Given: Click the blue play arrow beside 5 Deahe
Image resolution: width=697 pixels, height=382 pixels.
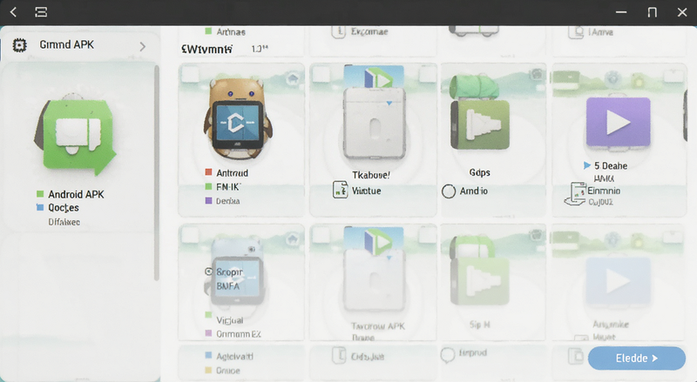Looking at the screenshot, I should pyautogui.click(x=586, y=165).
